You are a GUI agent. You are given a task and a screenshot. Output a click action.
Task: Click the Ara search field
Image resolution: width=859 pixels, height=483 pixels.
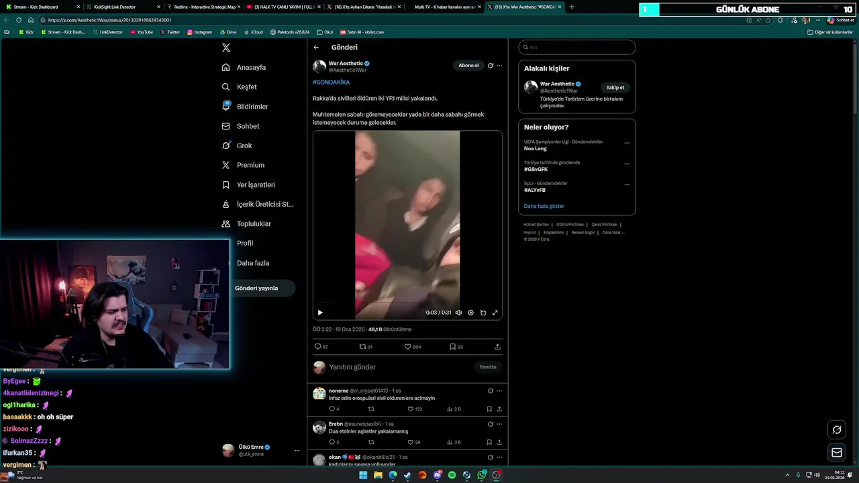(577, 47)
